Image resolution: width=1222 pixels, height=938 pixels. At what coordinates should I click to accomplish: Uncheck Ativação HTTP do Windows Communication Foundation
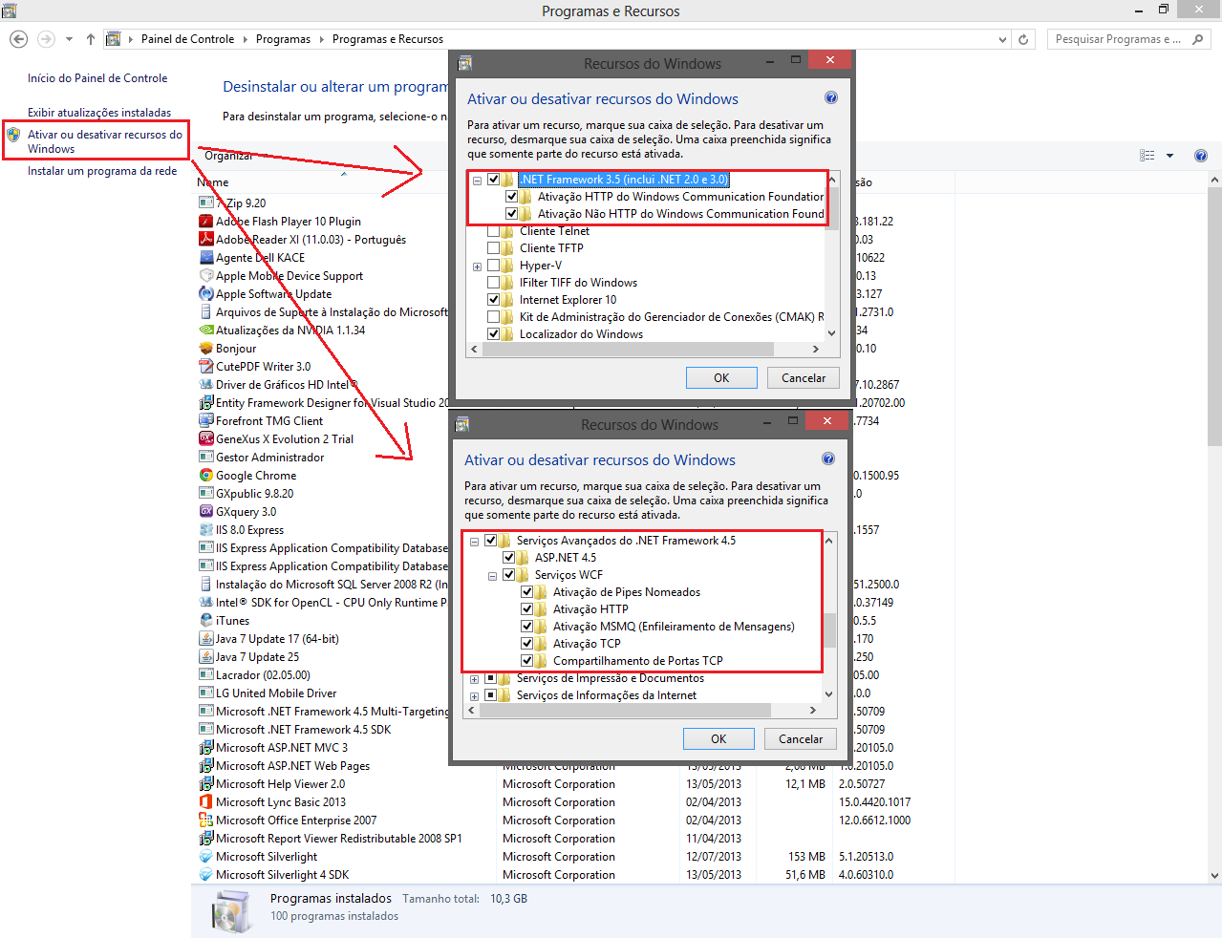pos(512,196)
